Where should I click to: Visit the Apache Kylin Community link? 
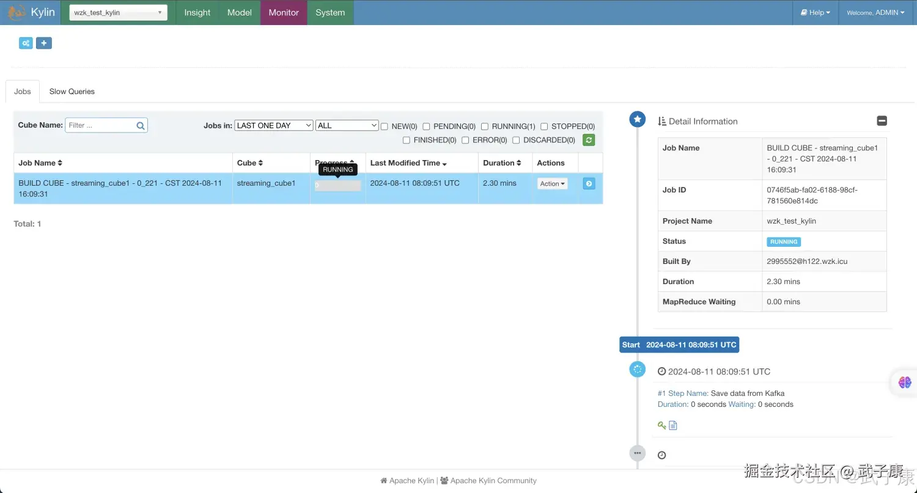click(493, 480)
